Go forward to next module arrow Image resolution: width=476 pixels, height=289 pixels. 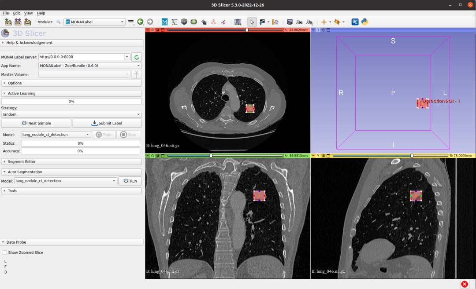(150, 22)
